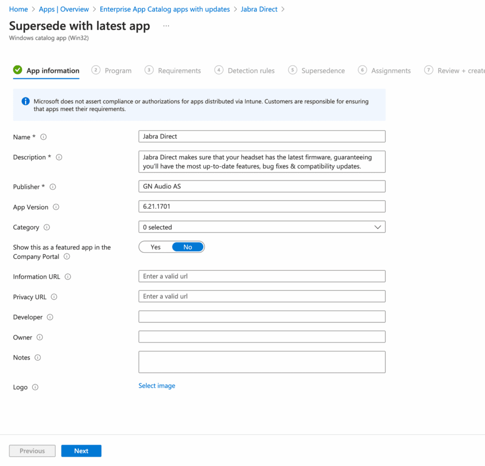This screenshot has height=466, width=485.
Task: Go to the Program step tab
Action: pyautogui.click(x=112, y=71)
